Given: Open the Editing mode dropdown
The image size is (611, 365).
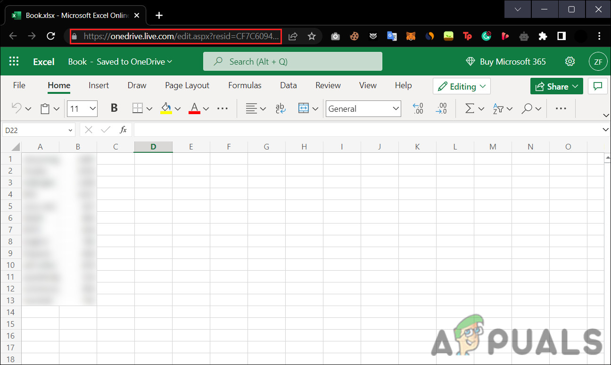Looking at the screenshot, I should [461, 86].
